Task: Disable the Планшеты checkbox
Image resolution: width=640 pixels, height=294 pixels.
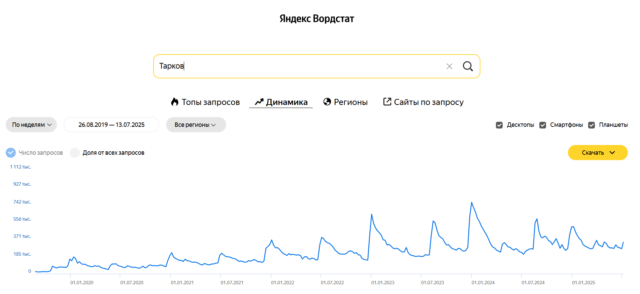Action: [x=591, y=125]
